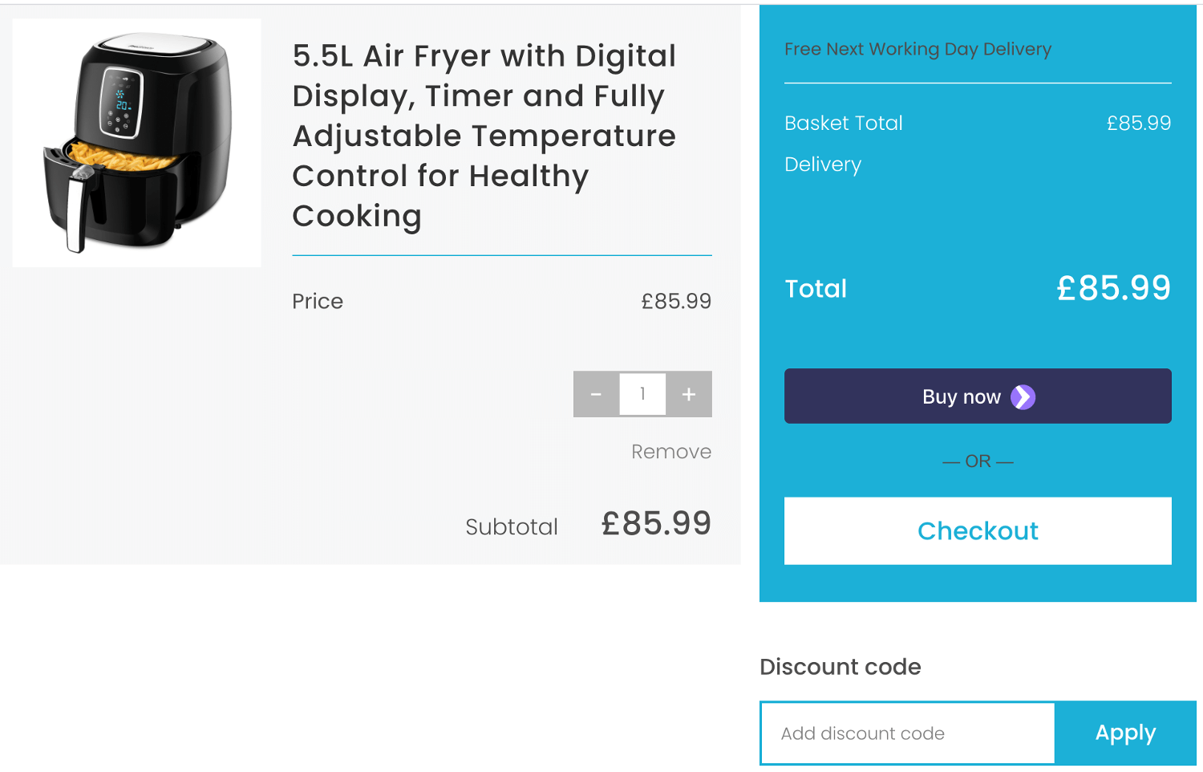Open Checkout
1203x772 pixels.
point(977,530)
